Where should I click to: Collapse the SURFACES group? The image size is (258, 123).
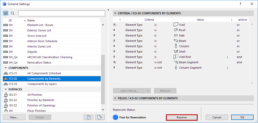click(6, 89)
